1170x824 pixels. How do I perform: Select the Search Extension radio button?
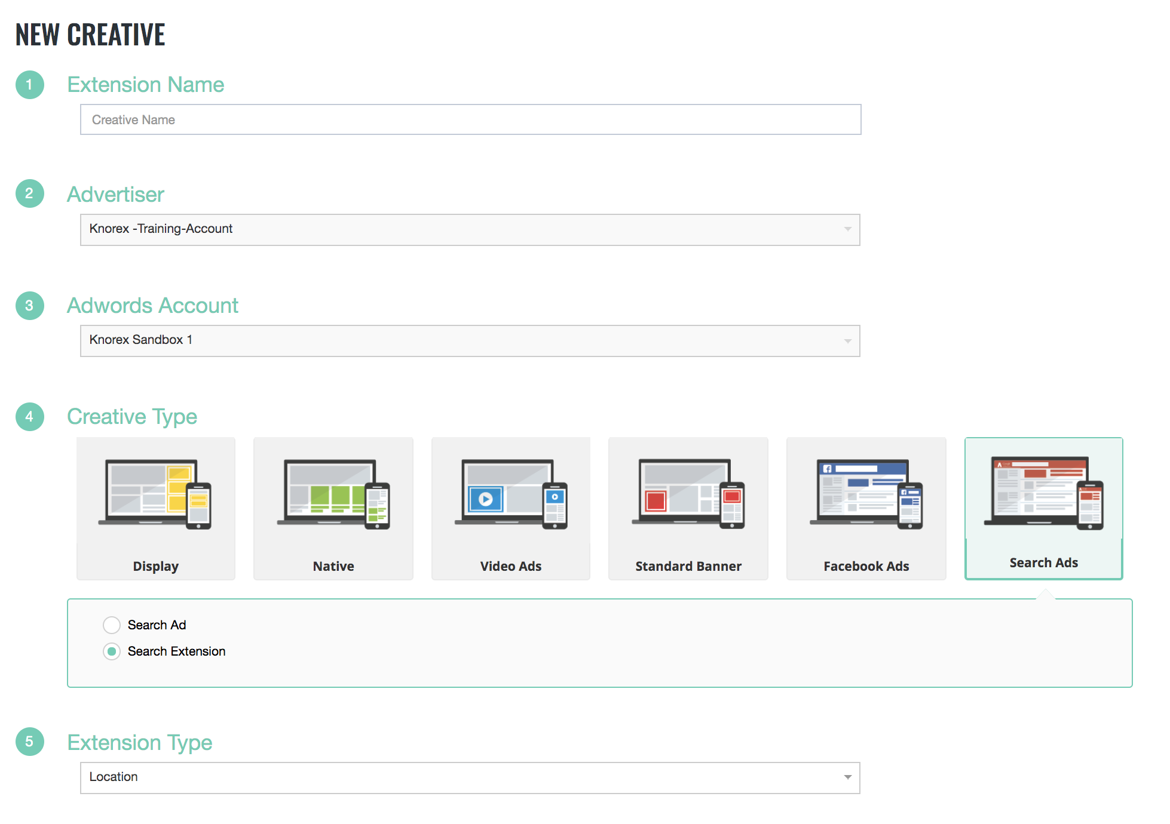[x=112, y=651]
